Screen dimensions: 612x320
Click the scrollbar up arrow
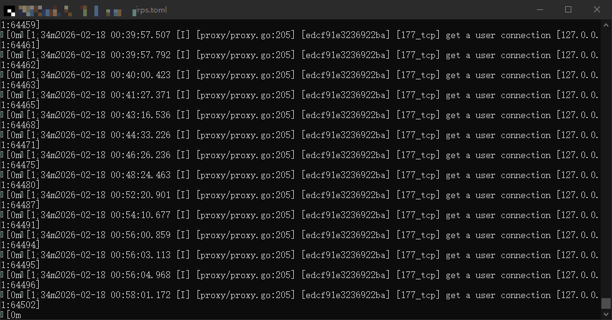[606, 24]
